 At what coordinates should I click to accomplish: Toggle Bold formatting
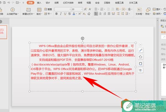coord(56,14)
